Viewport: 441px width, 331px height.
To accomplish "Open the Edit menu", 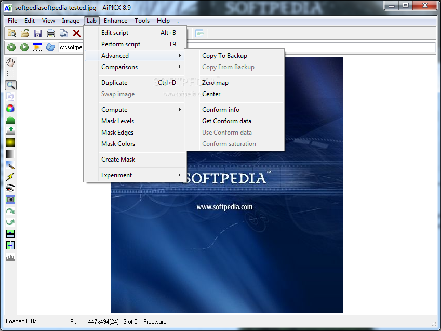I will coord(30,21).
